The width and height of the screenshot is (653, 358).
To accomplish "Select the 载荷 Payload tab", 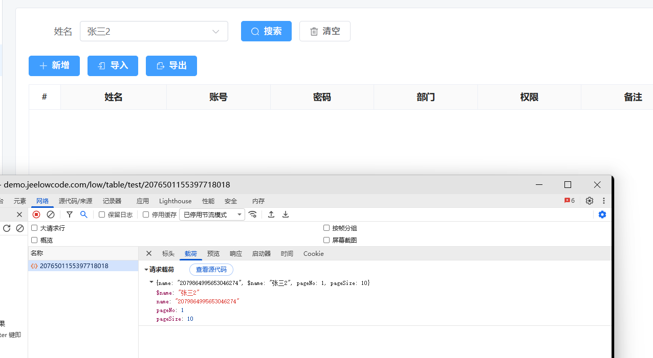I will [191, 253].
